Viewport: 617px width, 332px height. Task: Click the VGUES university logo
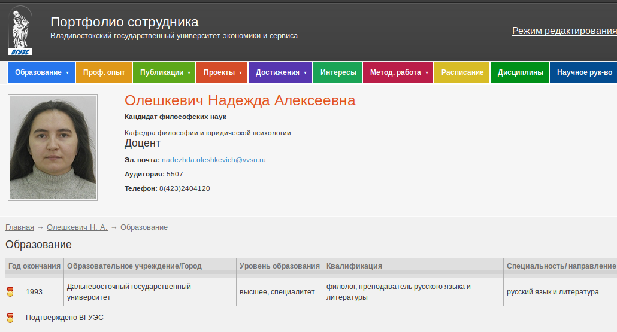[x=20, y=30]
